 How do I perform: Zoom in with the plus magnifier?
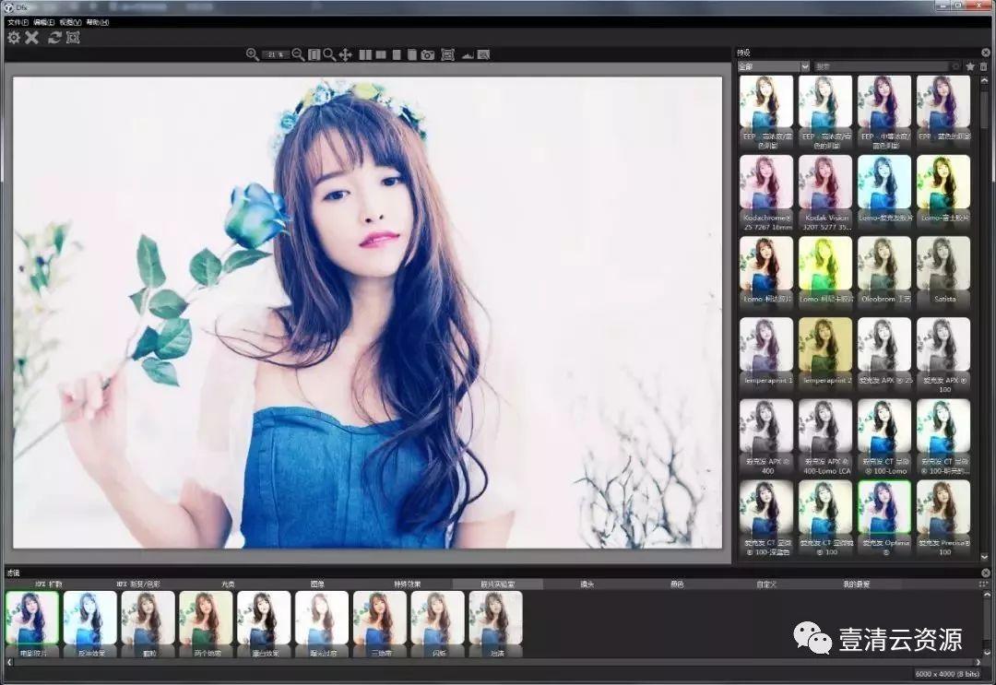coord(252,54)
